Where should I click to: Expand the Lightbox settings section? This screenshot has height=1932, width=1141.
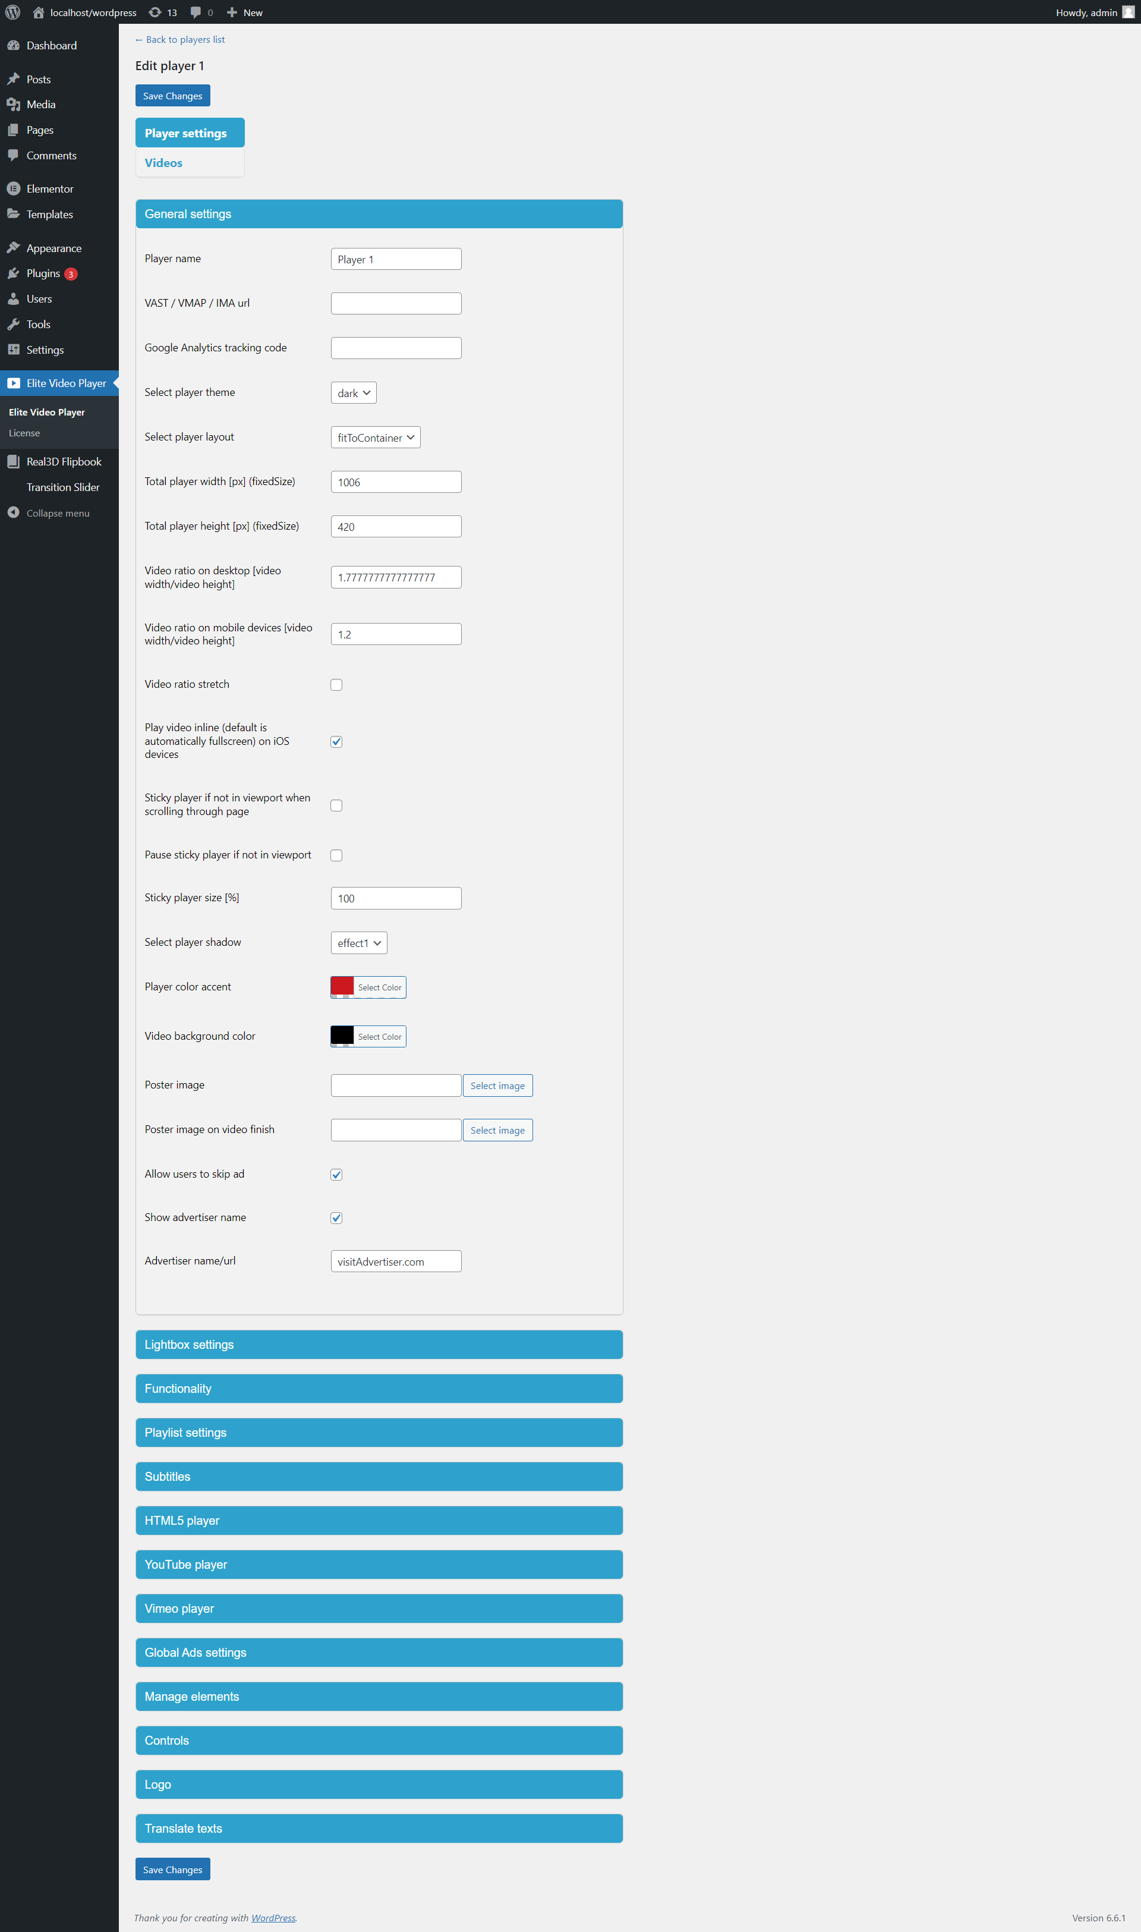click(x=379, y=1345)
